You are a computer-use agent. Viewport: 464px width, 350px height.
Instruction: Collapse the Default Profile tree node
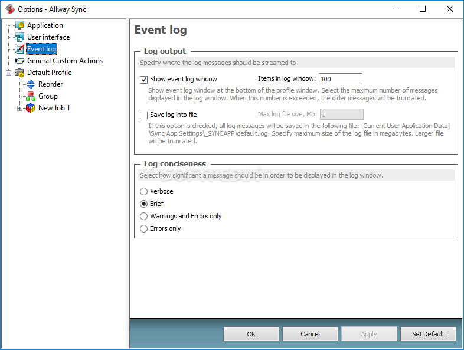pos(9,73)
